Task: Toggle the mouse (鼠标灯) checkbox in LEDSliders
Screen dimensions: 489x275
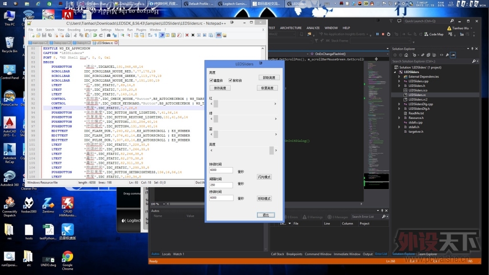Action: tap(231, 80)
